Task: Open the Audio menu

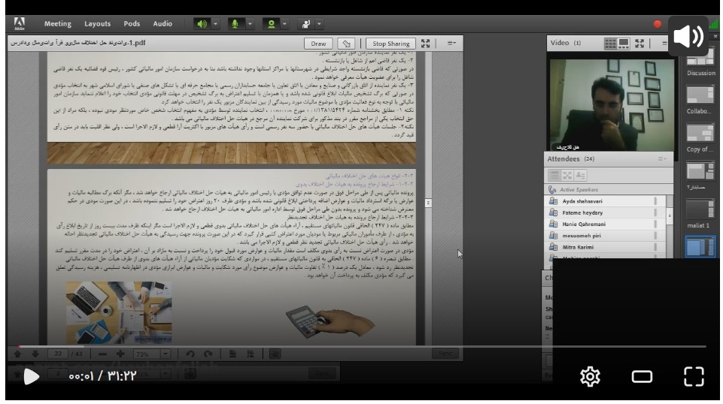Action: click(x=163, y=23)
